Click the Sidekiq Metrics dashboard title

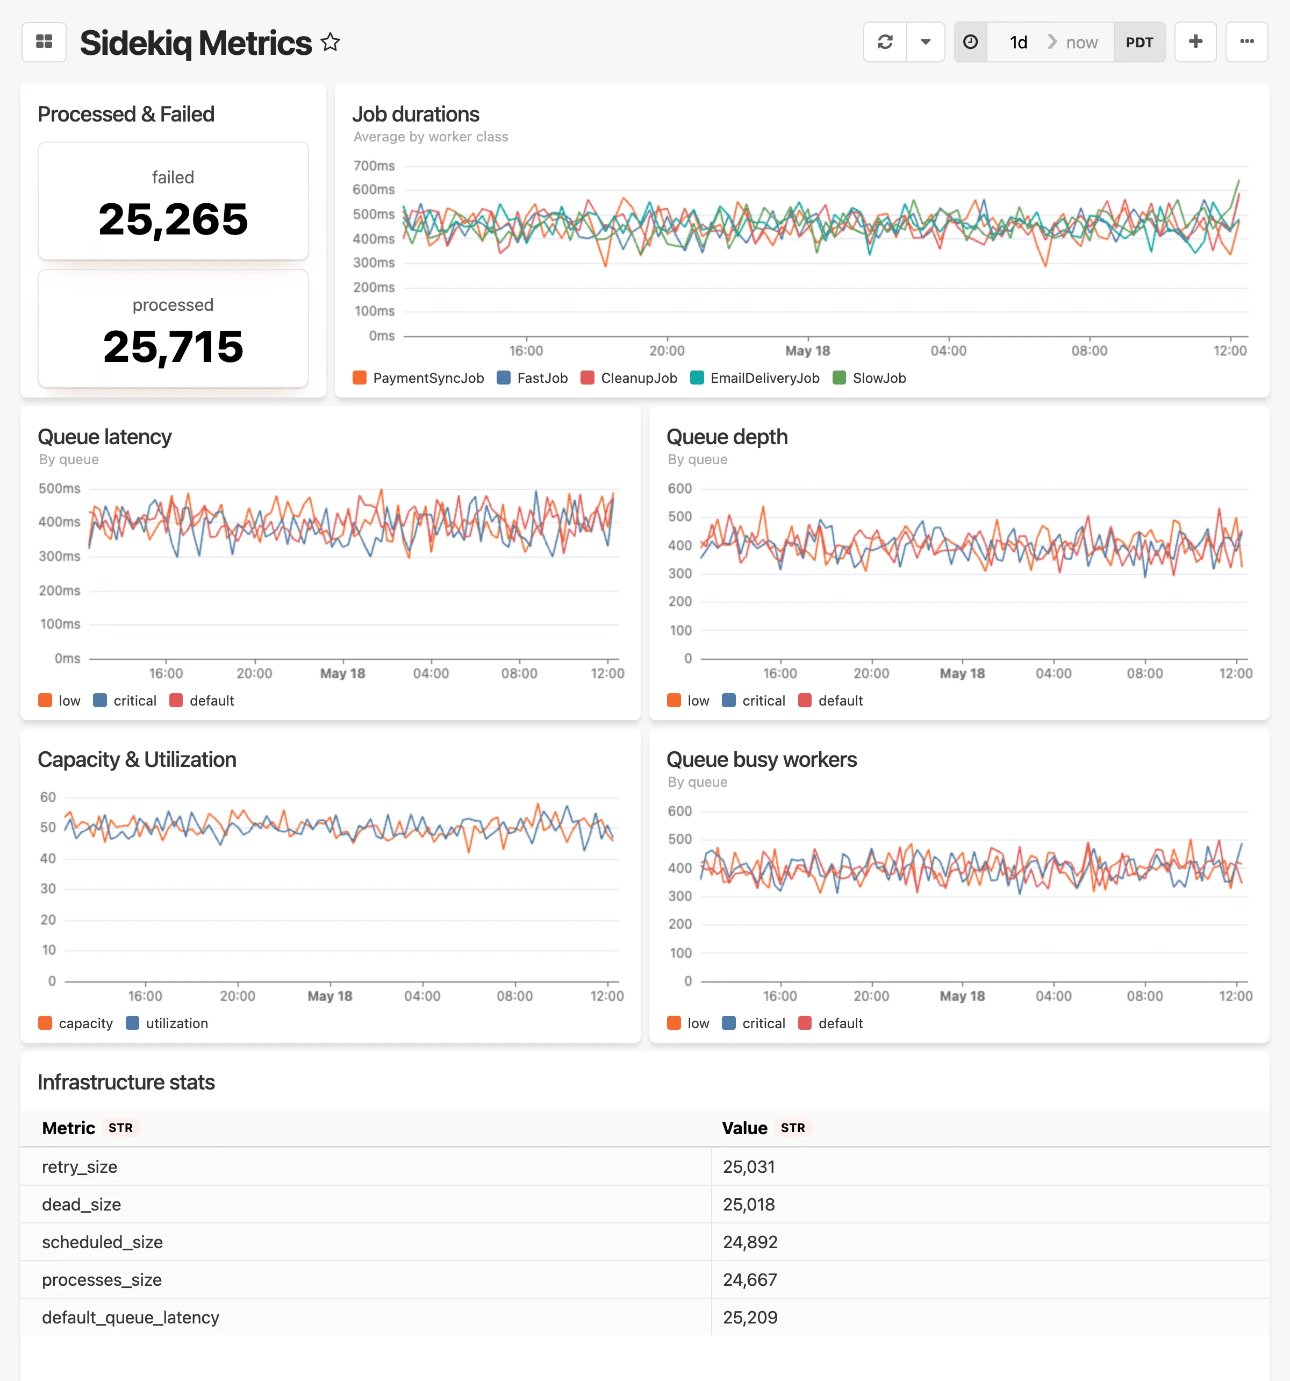click(195, 42)
